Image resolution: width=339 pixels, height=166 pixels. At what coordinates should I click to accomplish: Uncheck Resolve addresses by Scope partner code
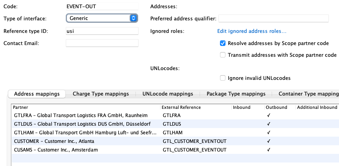(x=223, y=43)
